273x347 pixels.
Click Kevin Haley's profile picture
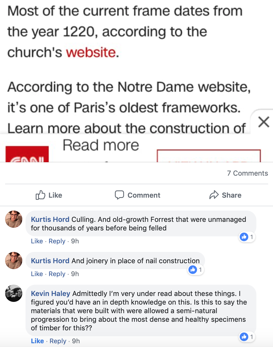[x=14, y=293]
